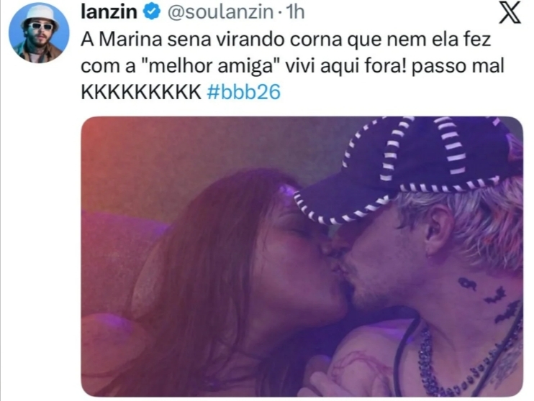
Task: Click the white bucket hat in avatar
Action: coord(40,15)
